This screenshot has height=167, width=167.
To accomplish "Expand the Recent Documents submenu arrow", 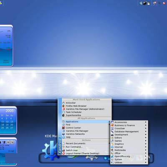I will [109, 144].
